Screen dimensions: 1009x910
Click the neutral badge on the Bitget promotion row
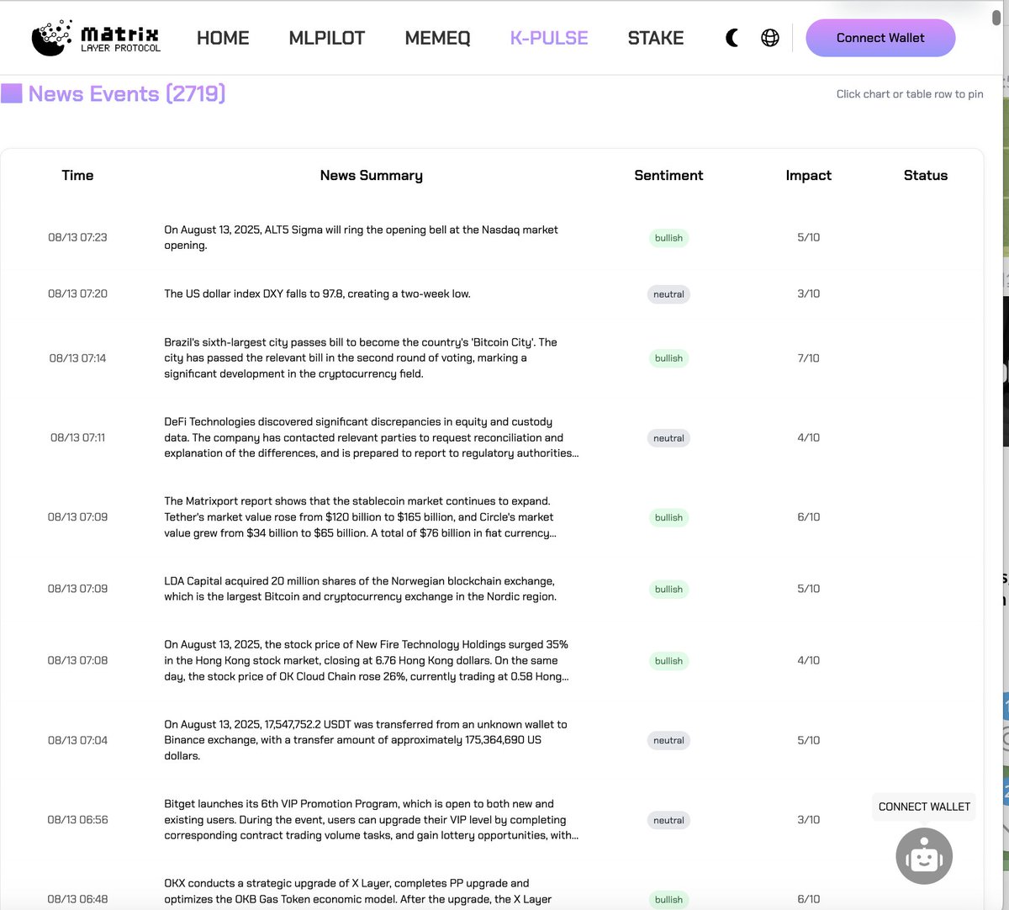coord(668,819)
